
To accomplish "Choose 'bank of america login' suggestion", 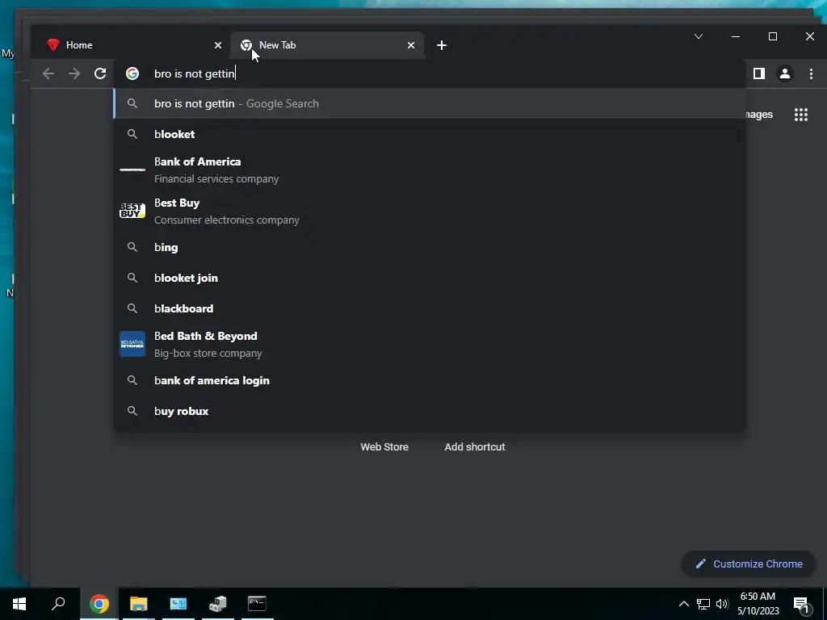I will (x=430, y=381).
